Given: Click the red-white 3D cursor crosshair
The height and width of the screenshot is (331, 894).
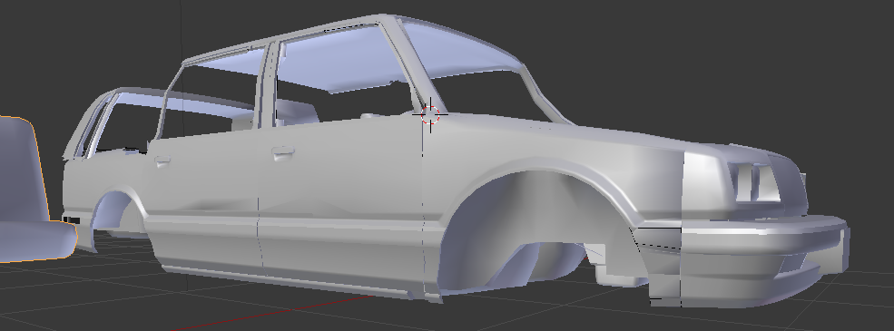Looking at the screenshot, I should (x=430, y=114).
